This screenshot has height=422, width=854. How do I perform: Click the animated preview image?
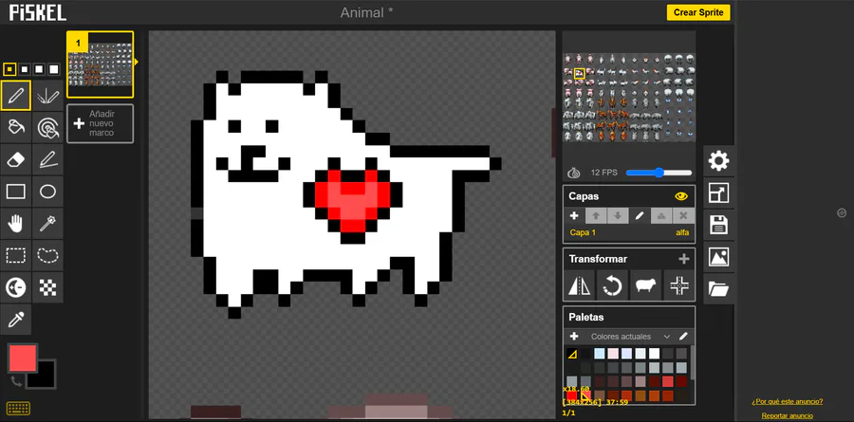click(x=629, y=98)
